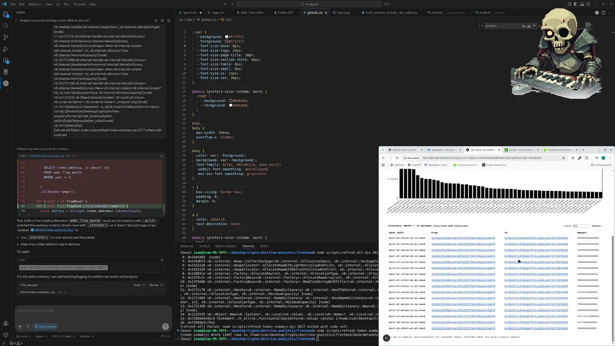
Task: Switch to the PROBLEMS panel tab
Action: 187,246
